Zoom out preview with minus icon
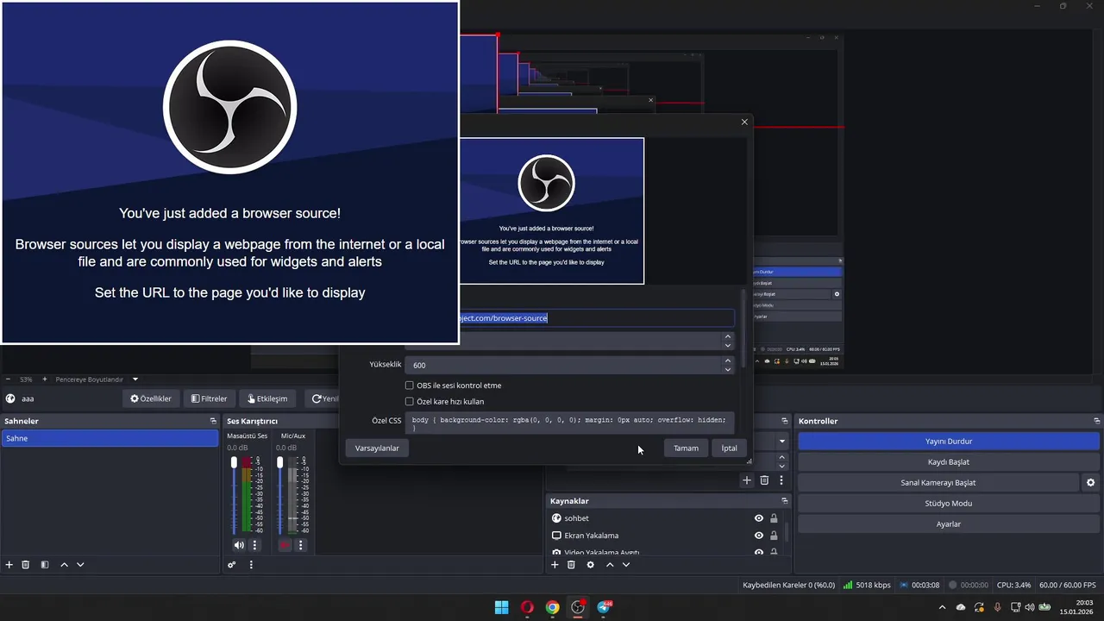 pos(8,379)
